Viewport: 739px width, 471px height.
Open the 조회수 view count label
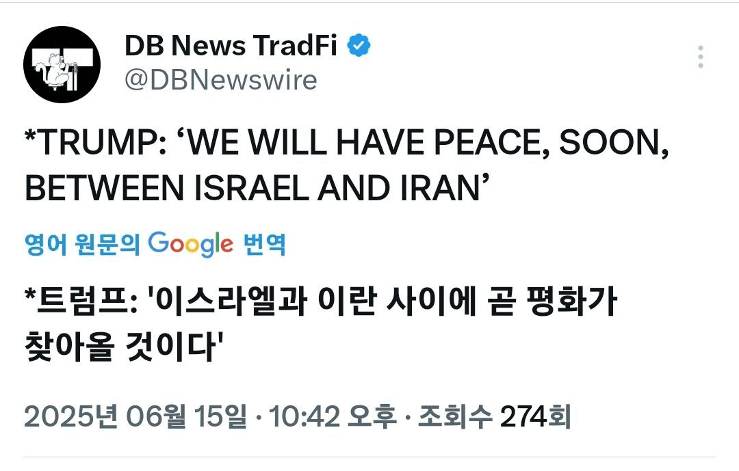point(455,416)
